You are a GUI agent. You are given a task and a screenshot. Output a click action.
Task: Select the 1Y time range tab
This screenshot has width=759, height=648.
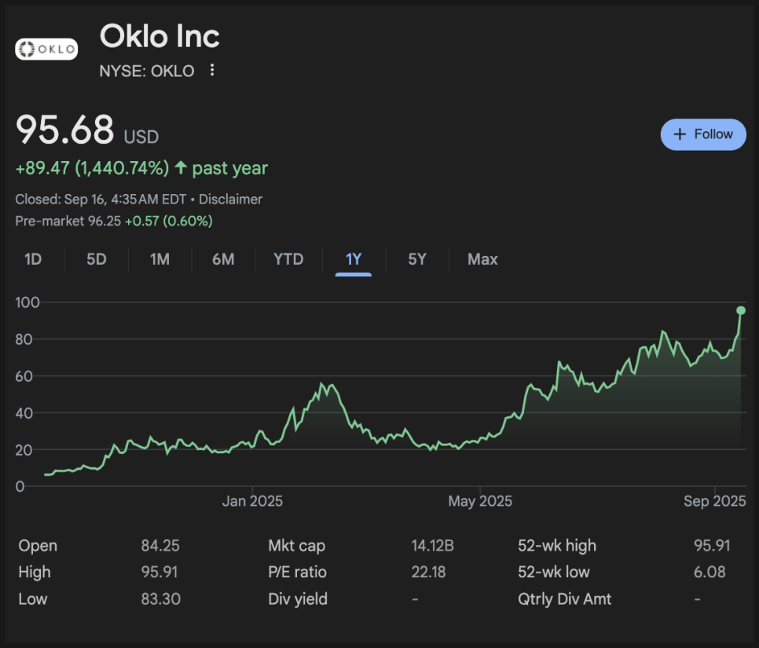coord(354,259)
